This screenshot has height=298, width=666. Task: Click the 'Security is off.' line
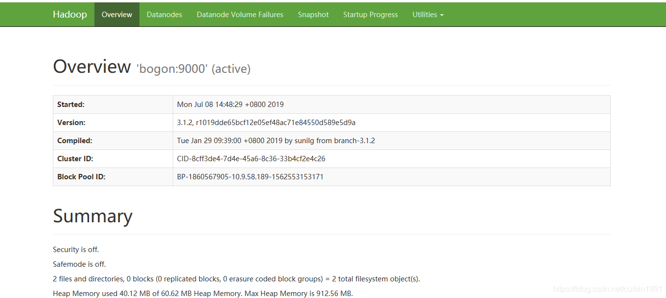[76, 250]
